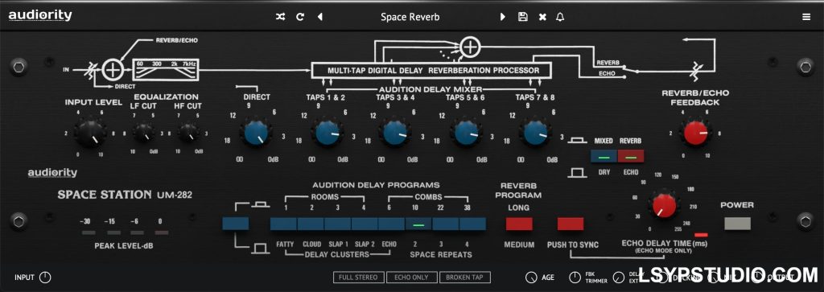Toggle the Power switch
This screenshot has width=824, height=292.
click(x=737, y=223)
